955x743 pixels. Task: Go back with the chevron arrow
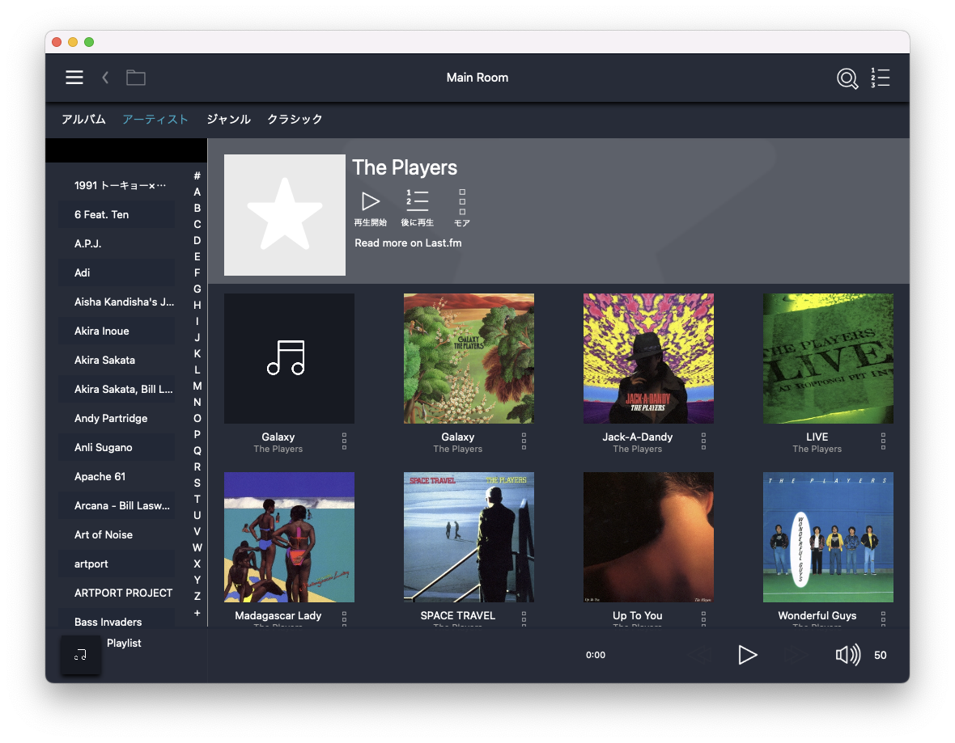tap(105, 78)
